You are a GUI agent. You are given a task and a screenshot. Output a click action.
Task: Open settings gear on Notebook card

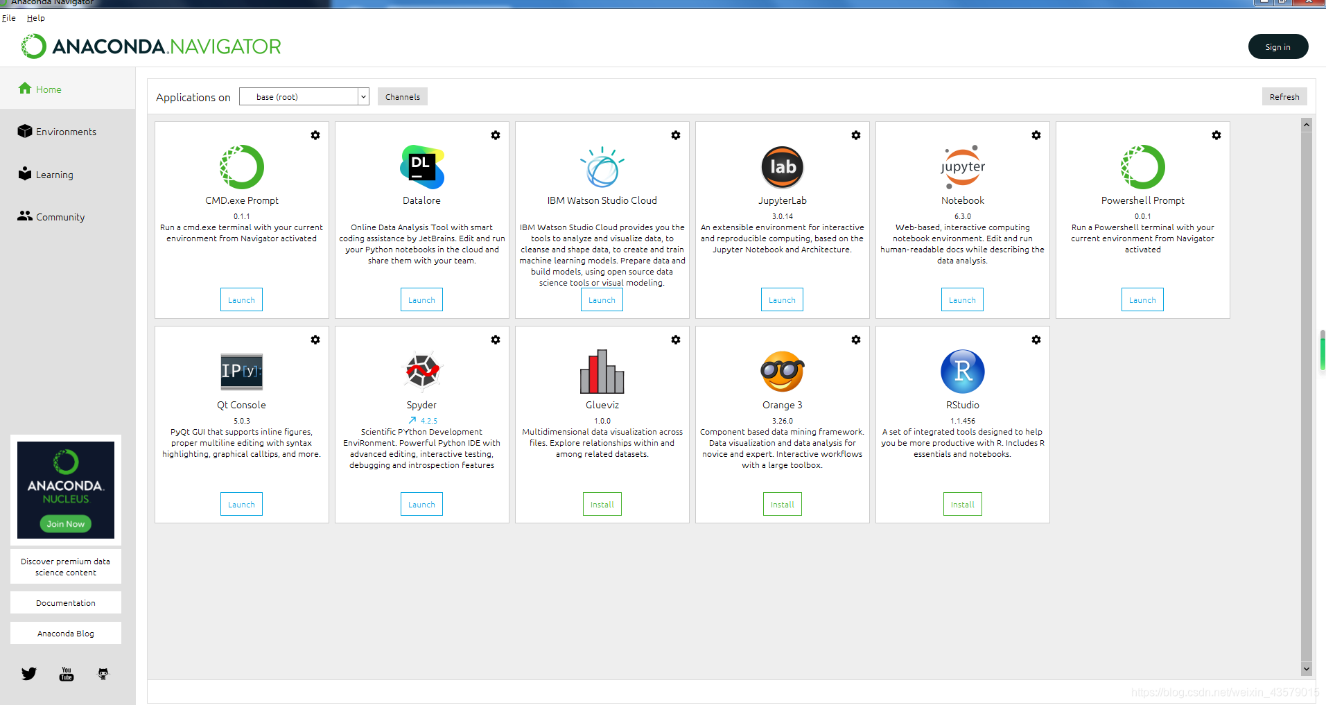(x=1036, y=135)
